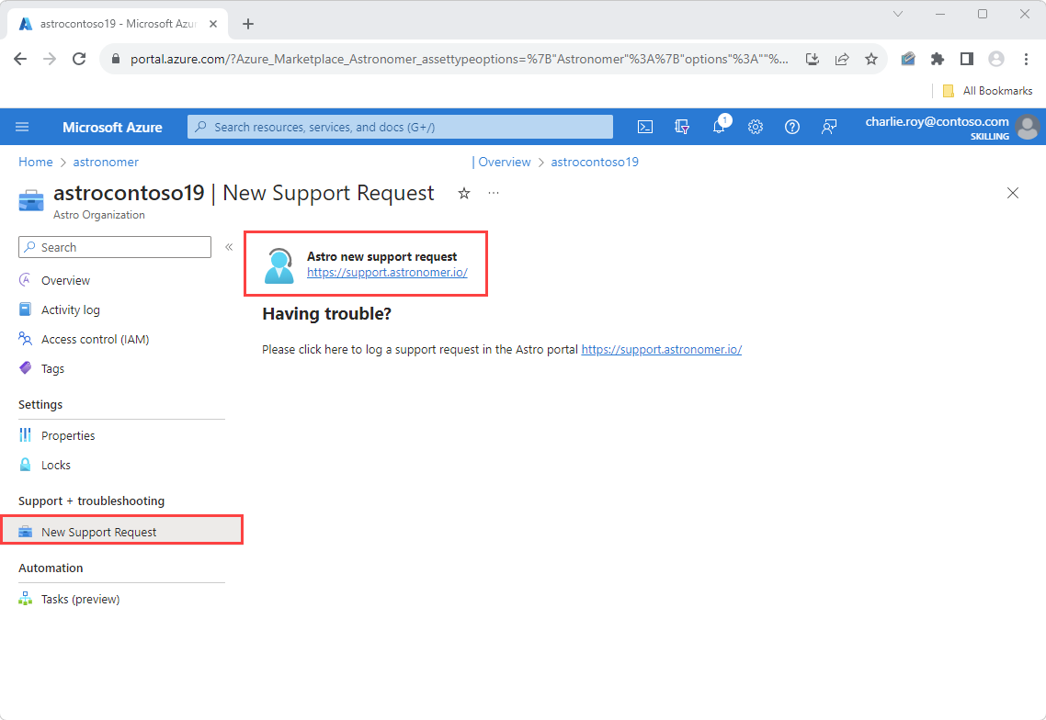Click the Settings section heading
This screenshot has height=720, width=1046.
(x=40, y=405)
